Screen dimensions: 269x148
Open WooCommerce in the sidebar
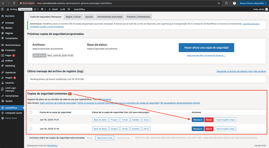(12, 45)
